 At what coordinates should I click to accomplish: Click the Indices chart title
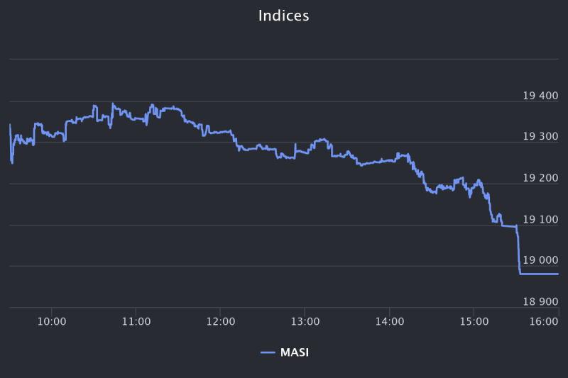[283, 16]
